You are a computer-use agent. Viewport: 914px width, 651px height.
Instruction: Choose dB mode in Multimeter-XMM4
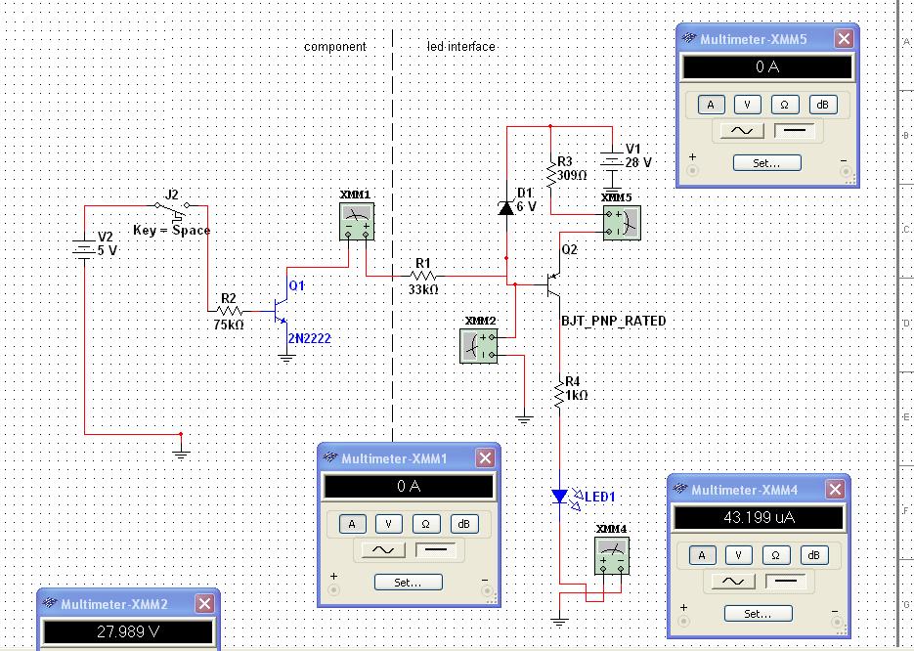[x=812, y=555]
